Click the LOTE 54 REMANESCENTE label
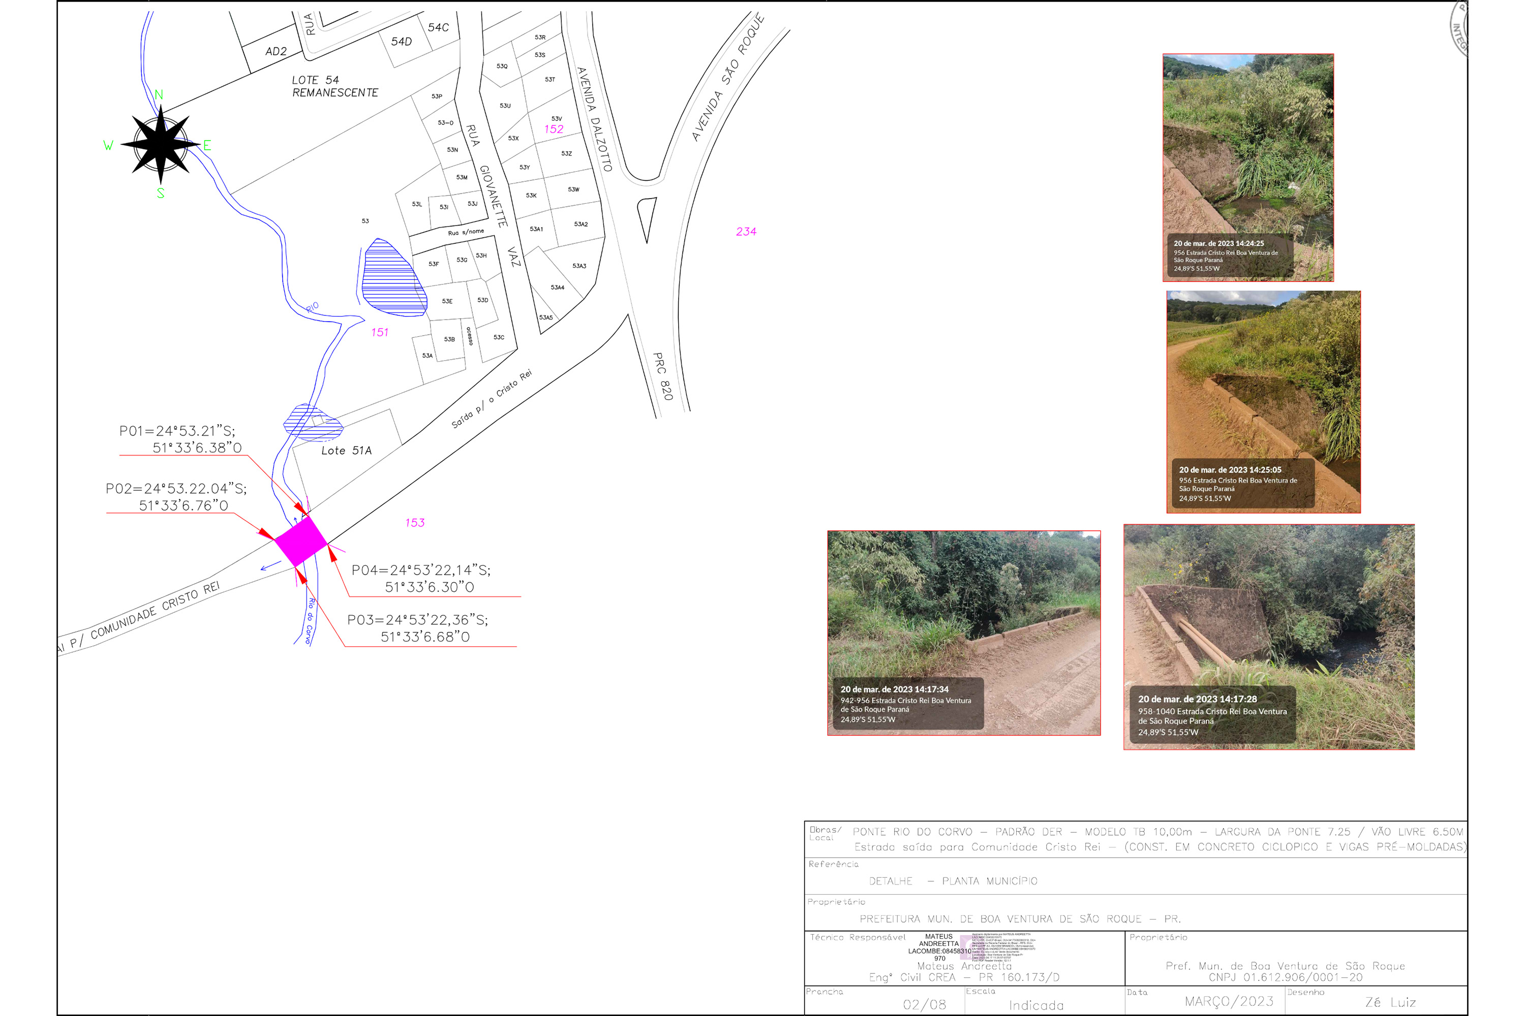1525x1016 pixels. point(334,86)
